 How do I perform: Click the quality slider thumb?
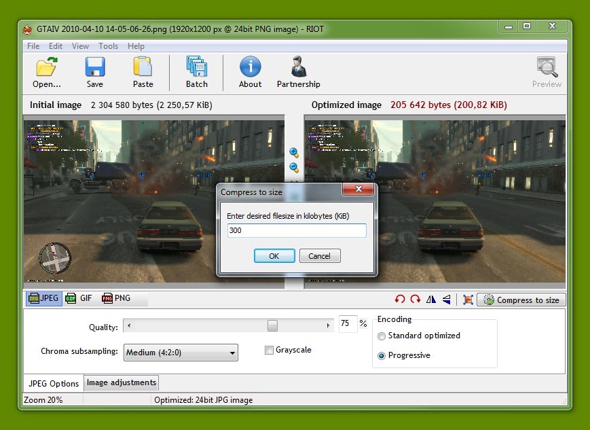pos(272,325)
